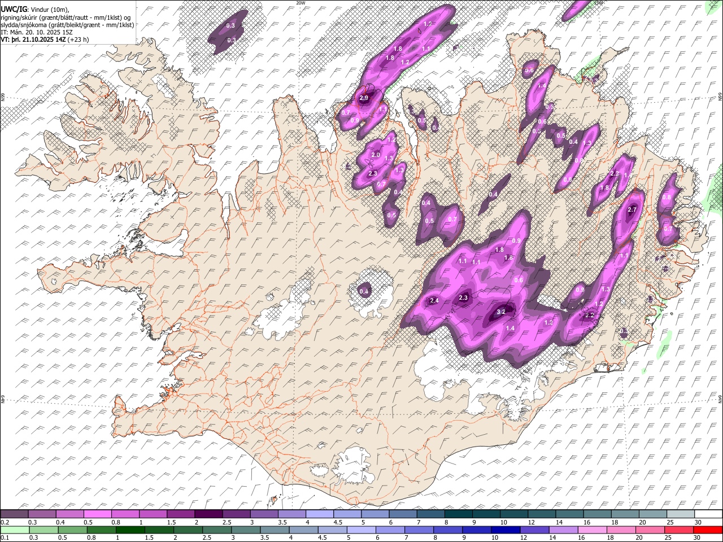Click the 2.9 precipitation value on the north coast
The height and width of the screenshot is (542, 723).
[x=364, y=98]
